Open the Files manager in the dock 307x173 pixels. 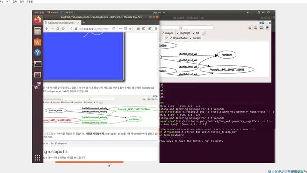pyautogui.click(x=37, y=31)
